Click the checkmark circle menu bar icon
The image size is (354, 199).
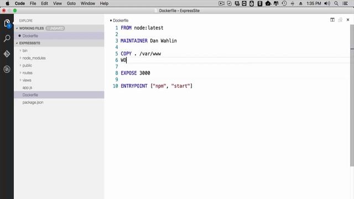click(229, 3)
